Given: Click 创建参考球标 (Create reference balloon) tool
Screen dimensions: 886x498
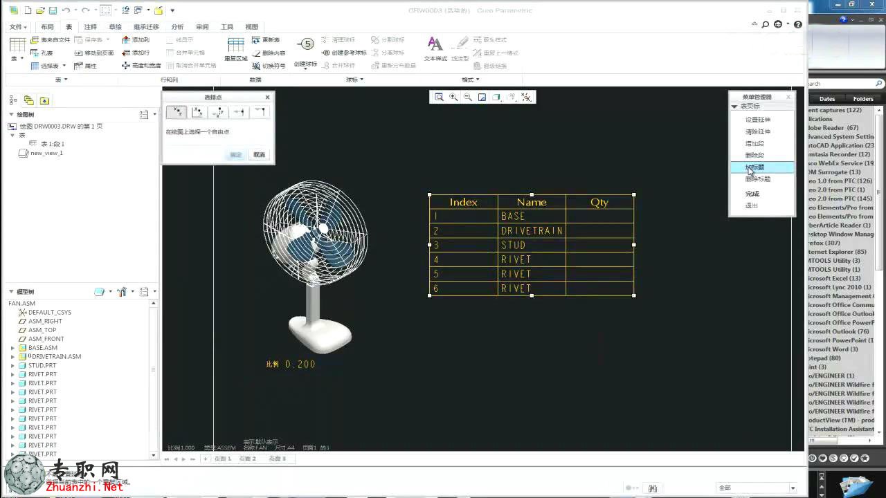Looking at the screenshot, I should coord(345,53).
